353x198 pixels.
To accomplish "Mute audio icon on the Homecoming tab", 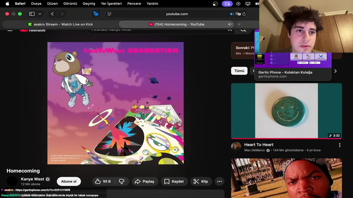I will coord(230,24).
